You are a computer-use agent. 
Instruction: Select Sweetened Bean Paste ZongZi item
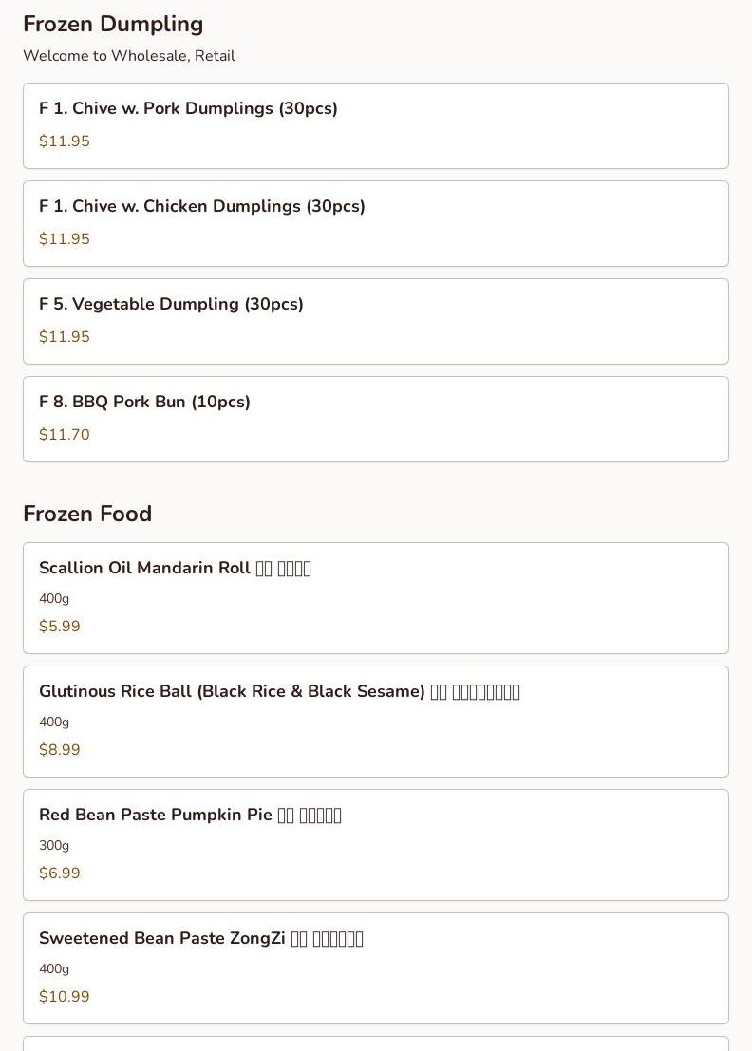coord(375,967)
